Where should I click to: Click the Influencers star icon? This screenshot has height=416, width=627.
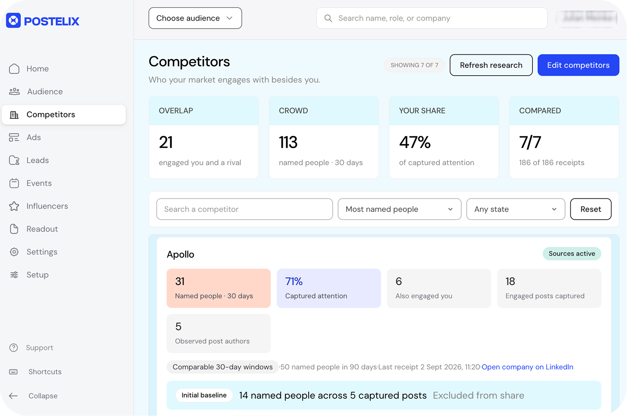click(14, 206)
